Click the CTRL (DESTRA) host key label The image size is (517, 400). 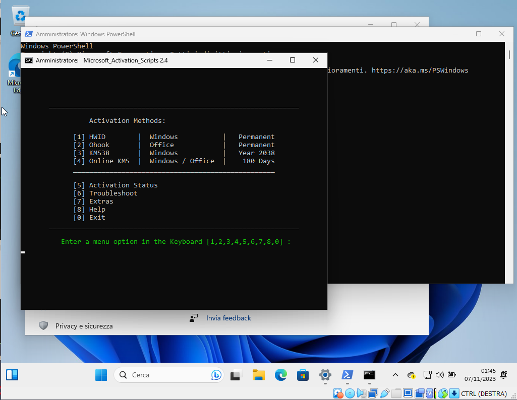click(x=484, y=394)
